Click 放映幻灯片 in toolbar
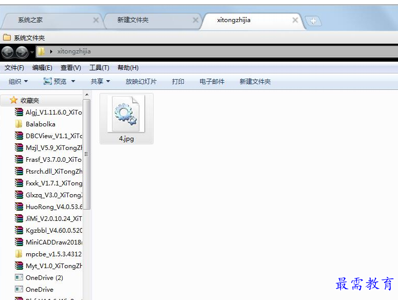The width and height of the screenshot is (398, 300). point(141,82)
